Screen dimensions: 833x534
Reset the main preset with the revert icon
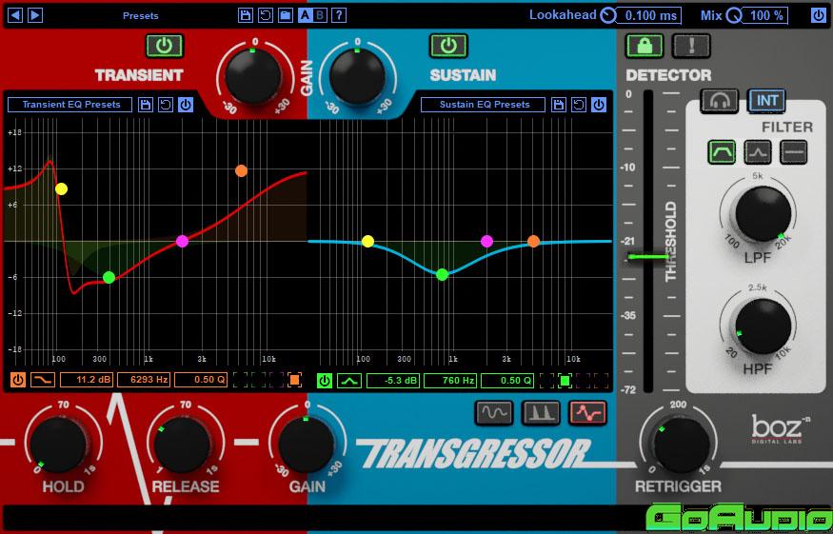tap(265, 15)
